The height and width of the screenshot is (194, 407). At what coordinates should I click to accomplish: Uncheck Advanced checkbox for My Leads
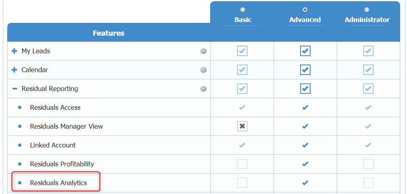305,51
